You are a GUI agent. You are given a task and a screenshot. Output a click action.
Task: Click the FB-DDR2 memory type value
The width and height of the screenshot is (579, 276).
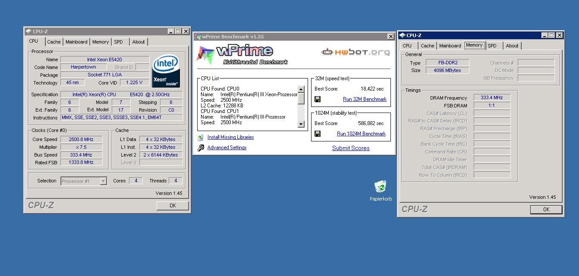(x=447, y=63)
